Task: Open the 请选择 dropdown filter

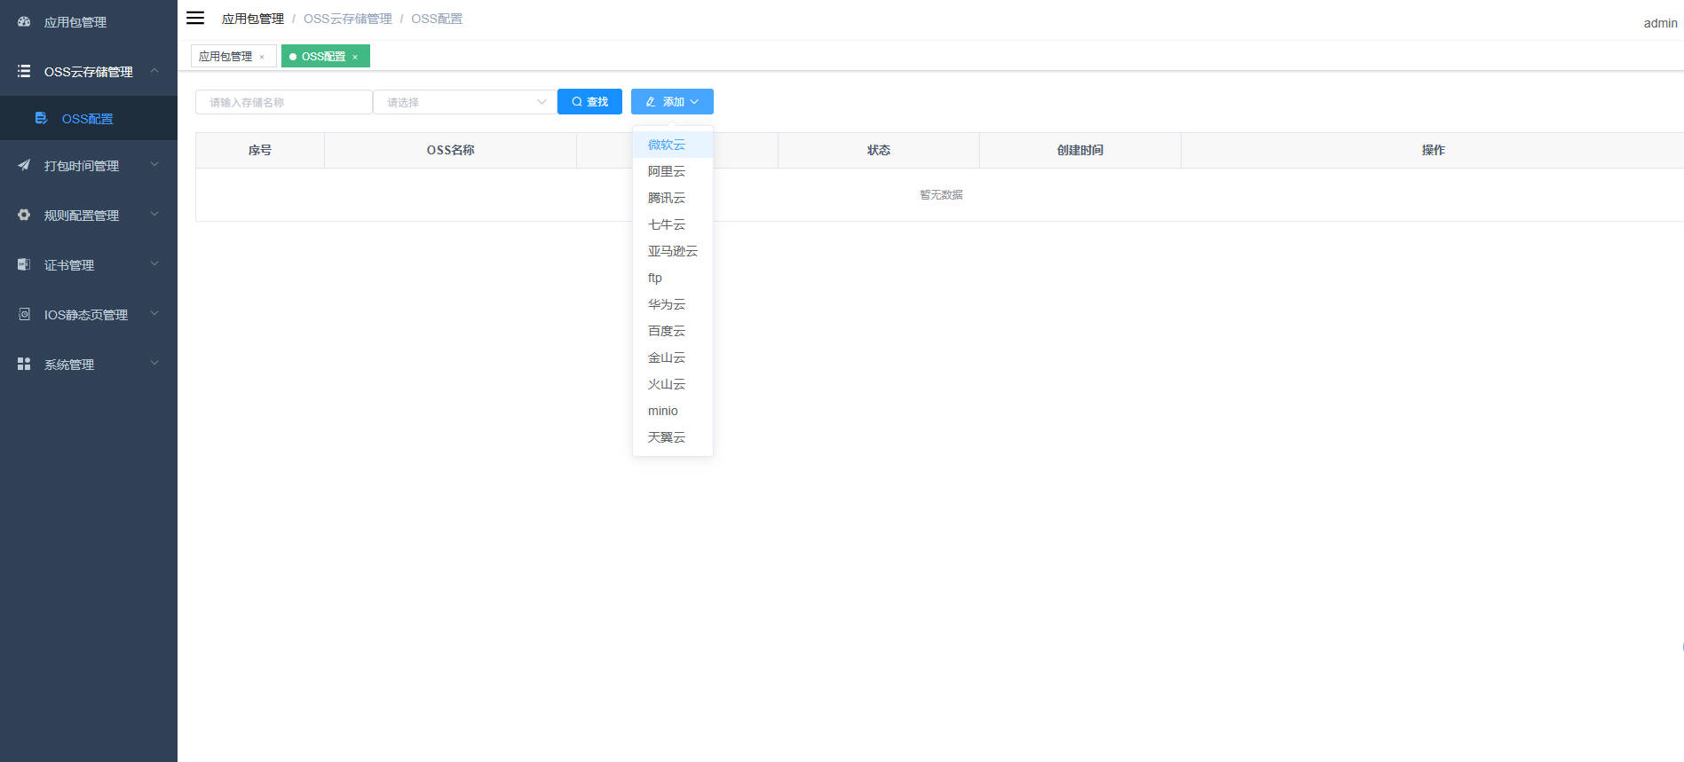Action: pos(464,102)
